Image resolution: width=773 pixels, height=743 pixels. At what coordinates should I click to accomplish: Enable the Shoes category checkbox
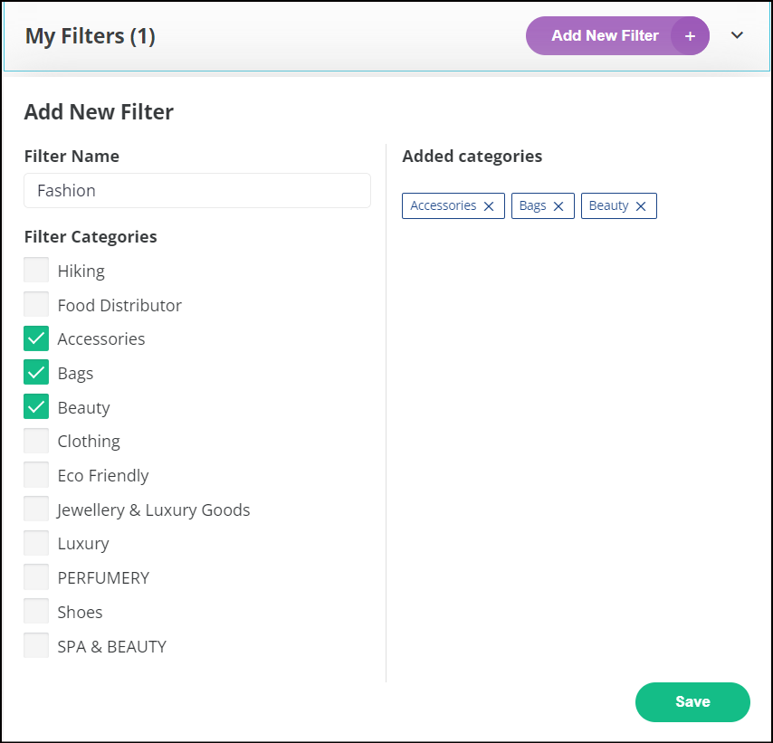(36, 611)
